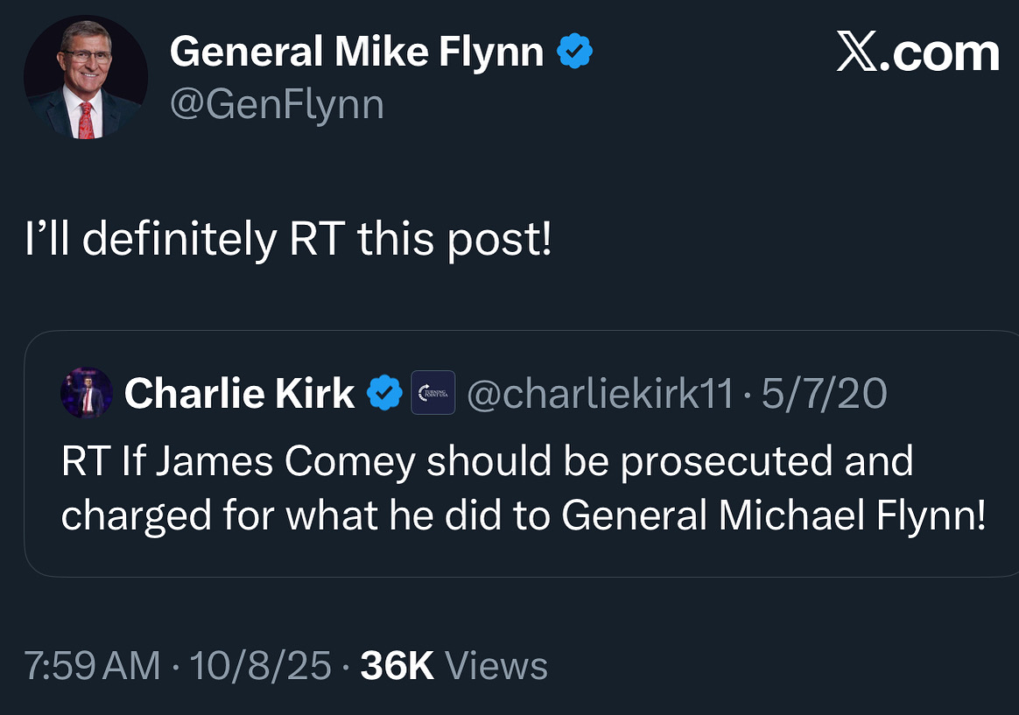Click the verified badge next to Charlie Kirk

click(x=383, y=393)
